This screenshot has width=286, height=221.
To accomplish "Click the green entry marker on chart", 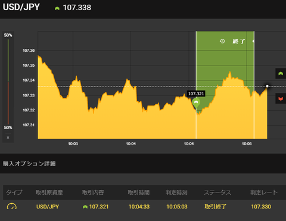I will coord(196,103).
